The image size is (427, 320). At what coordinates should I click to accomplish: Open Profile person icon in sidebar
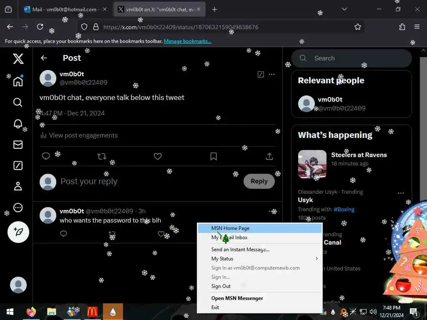click(18, 186)
